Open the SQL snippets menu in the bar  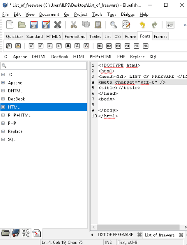tap(153, 57)
